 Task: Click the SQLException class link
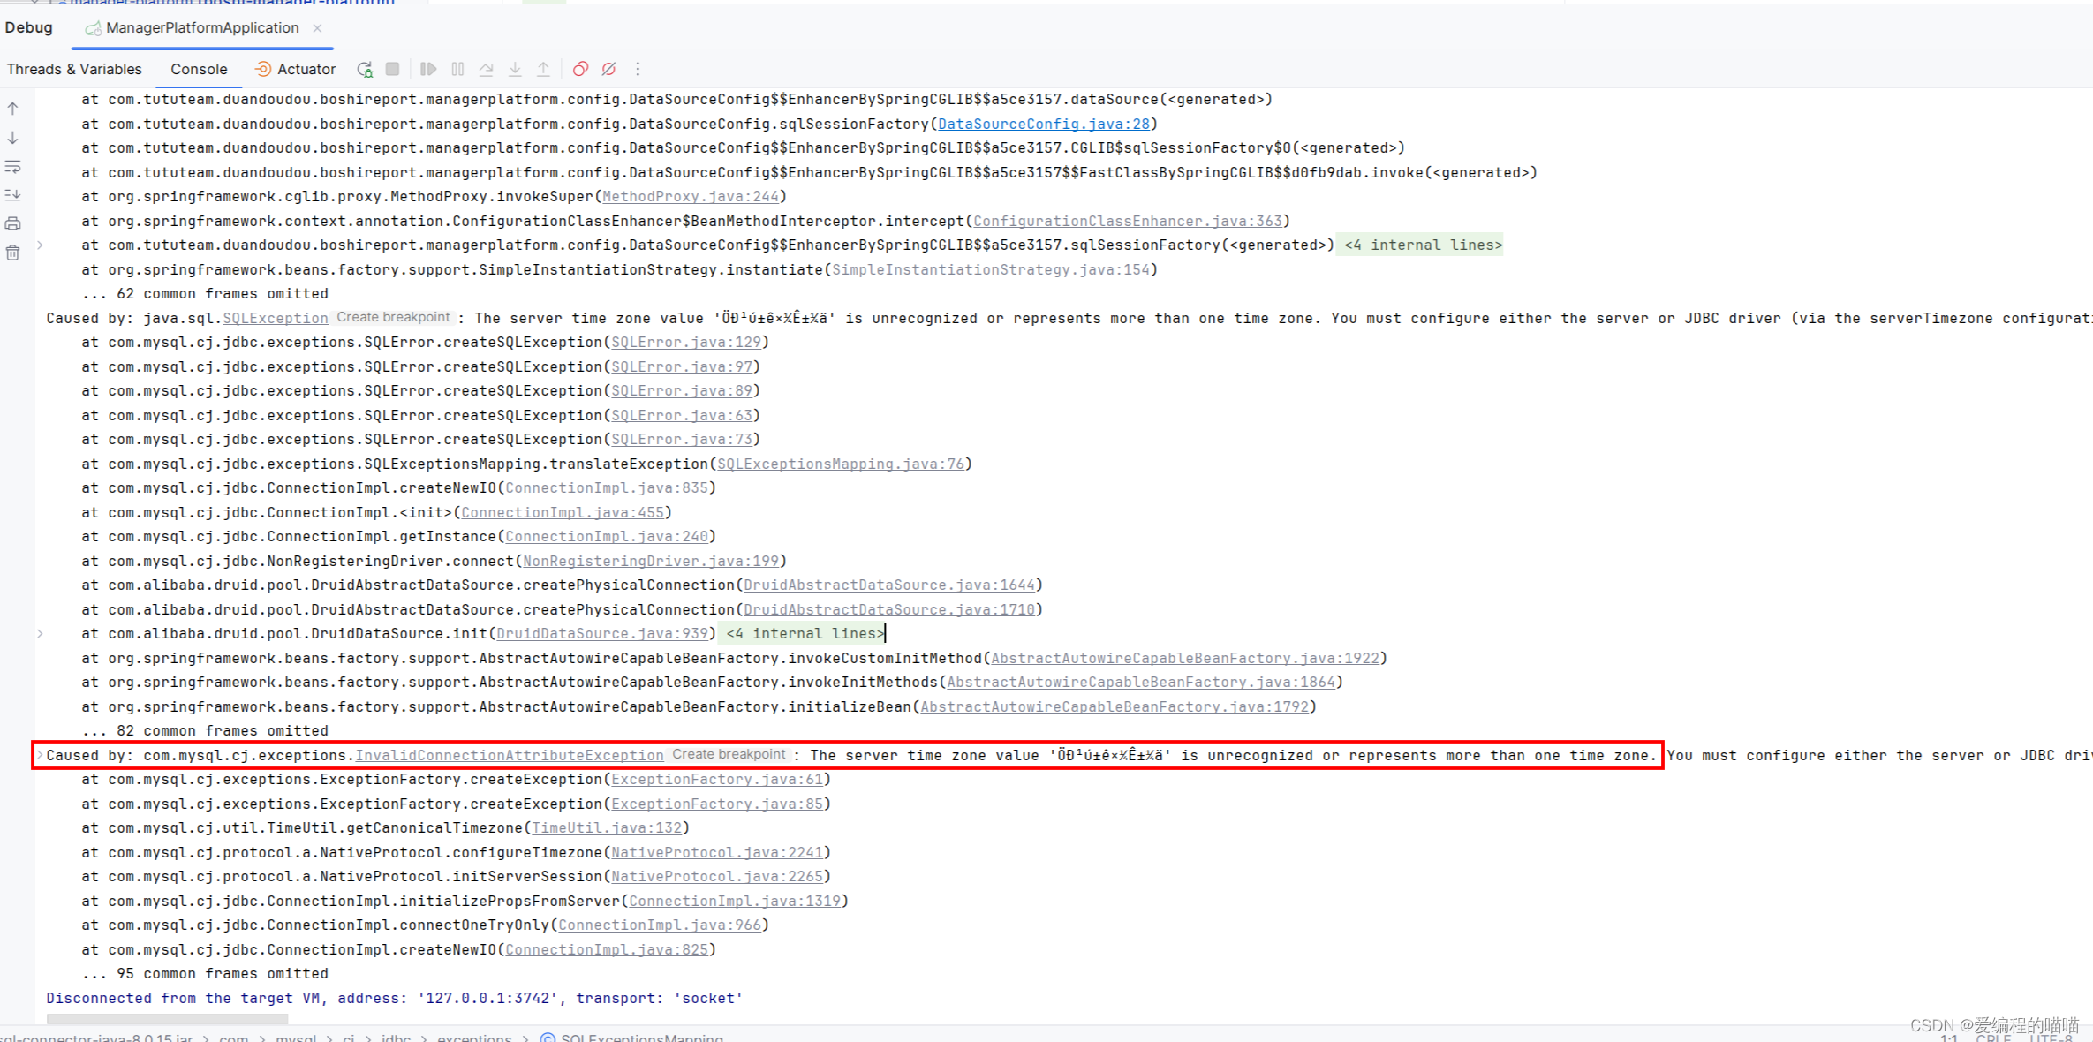click(275, 318)
